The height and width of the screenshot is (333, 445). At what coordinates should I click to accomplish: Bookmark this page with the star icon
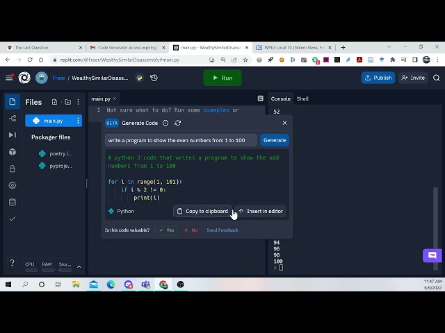(x=245, y=60)
